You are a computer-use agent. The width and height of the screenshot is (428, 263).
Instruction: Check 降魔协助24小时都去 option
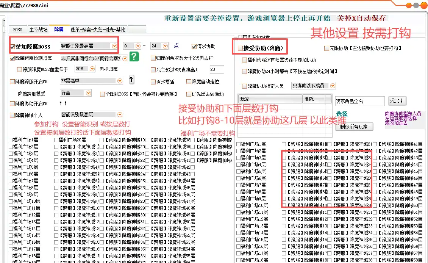click(245, 72)
